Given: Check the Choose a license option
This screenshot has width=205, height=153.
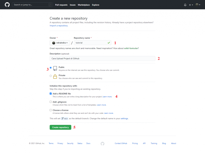Looking at the screenshot, I should point(51,110).
